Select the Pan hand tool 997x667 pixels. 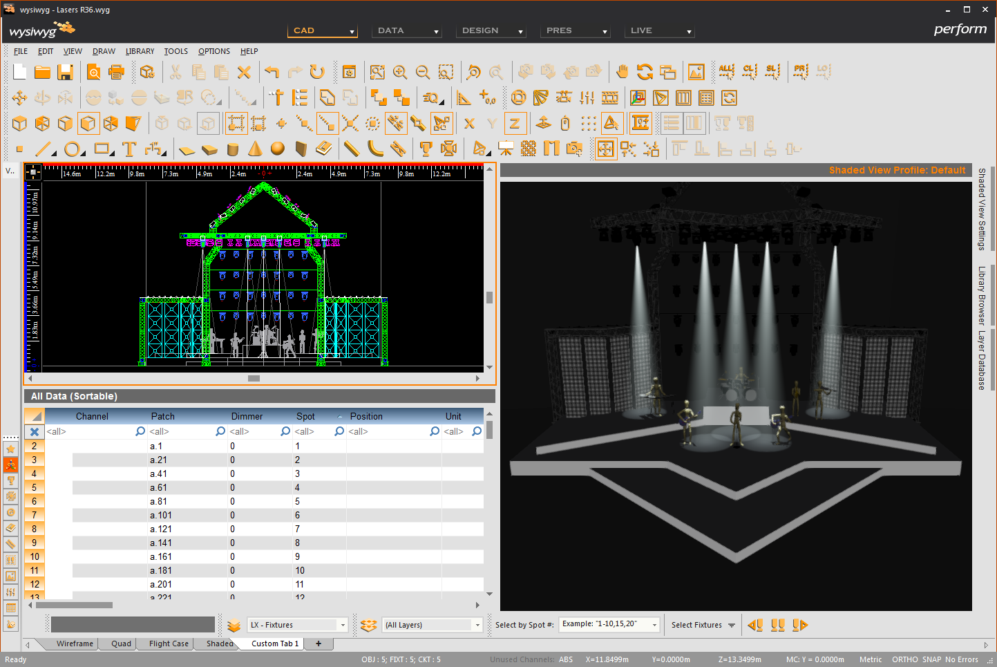tap(622, 72)
